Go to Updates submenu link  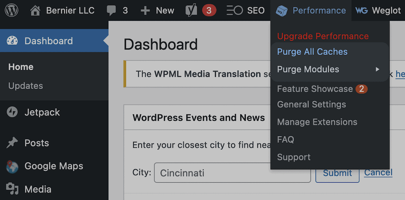[26, 85]
